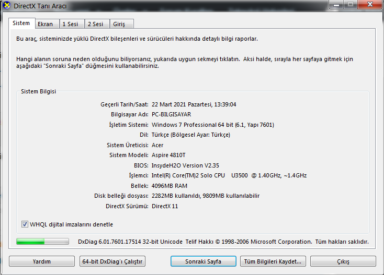Click the Dil label

(x=144, y=135)
